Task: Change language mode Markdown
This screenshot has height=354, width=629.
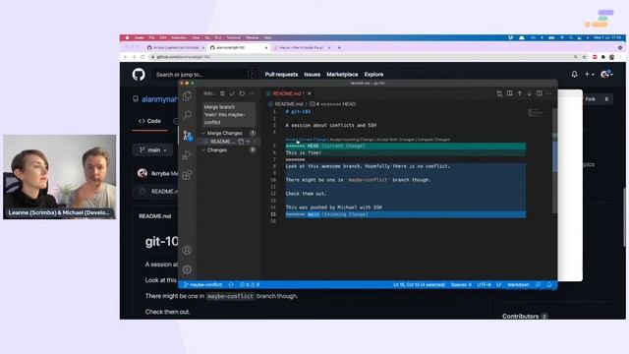Action: [518, 284]
